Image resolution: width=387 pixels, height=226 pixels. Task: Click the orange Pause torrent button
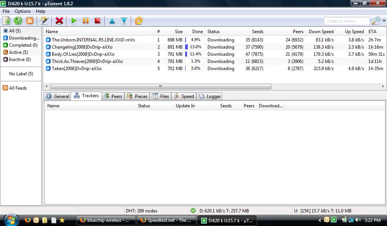[86, 21]
